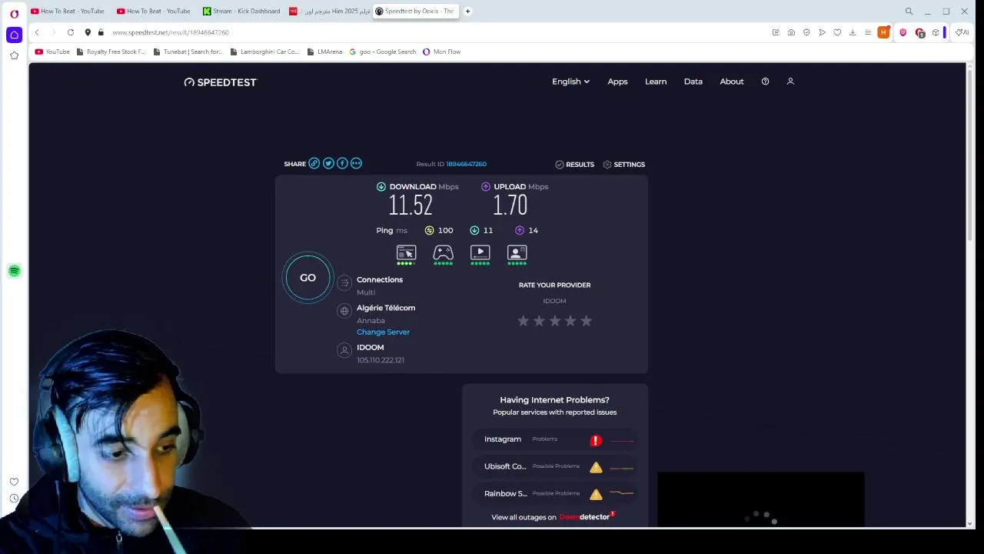Share result on Facebook

point(342,163)
